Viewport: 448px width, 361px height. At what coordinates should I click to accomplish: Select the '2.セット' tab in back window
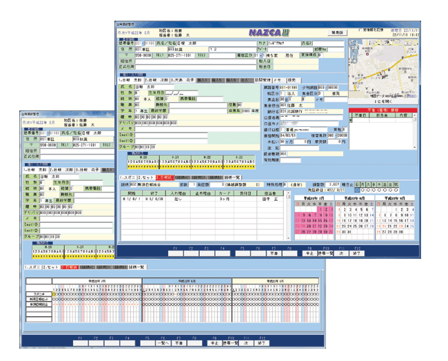51,267
